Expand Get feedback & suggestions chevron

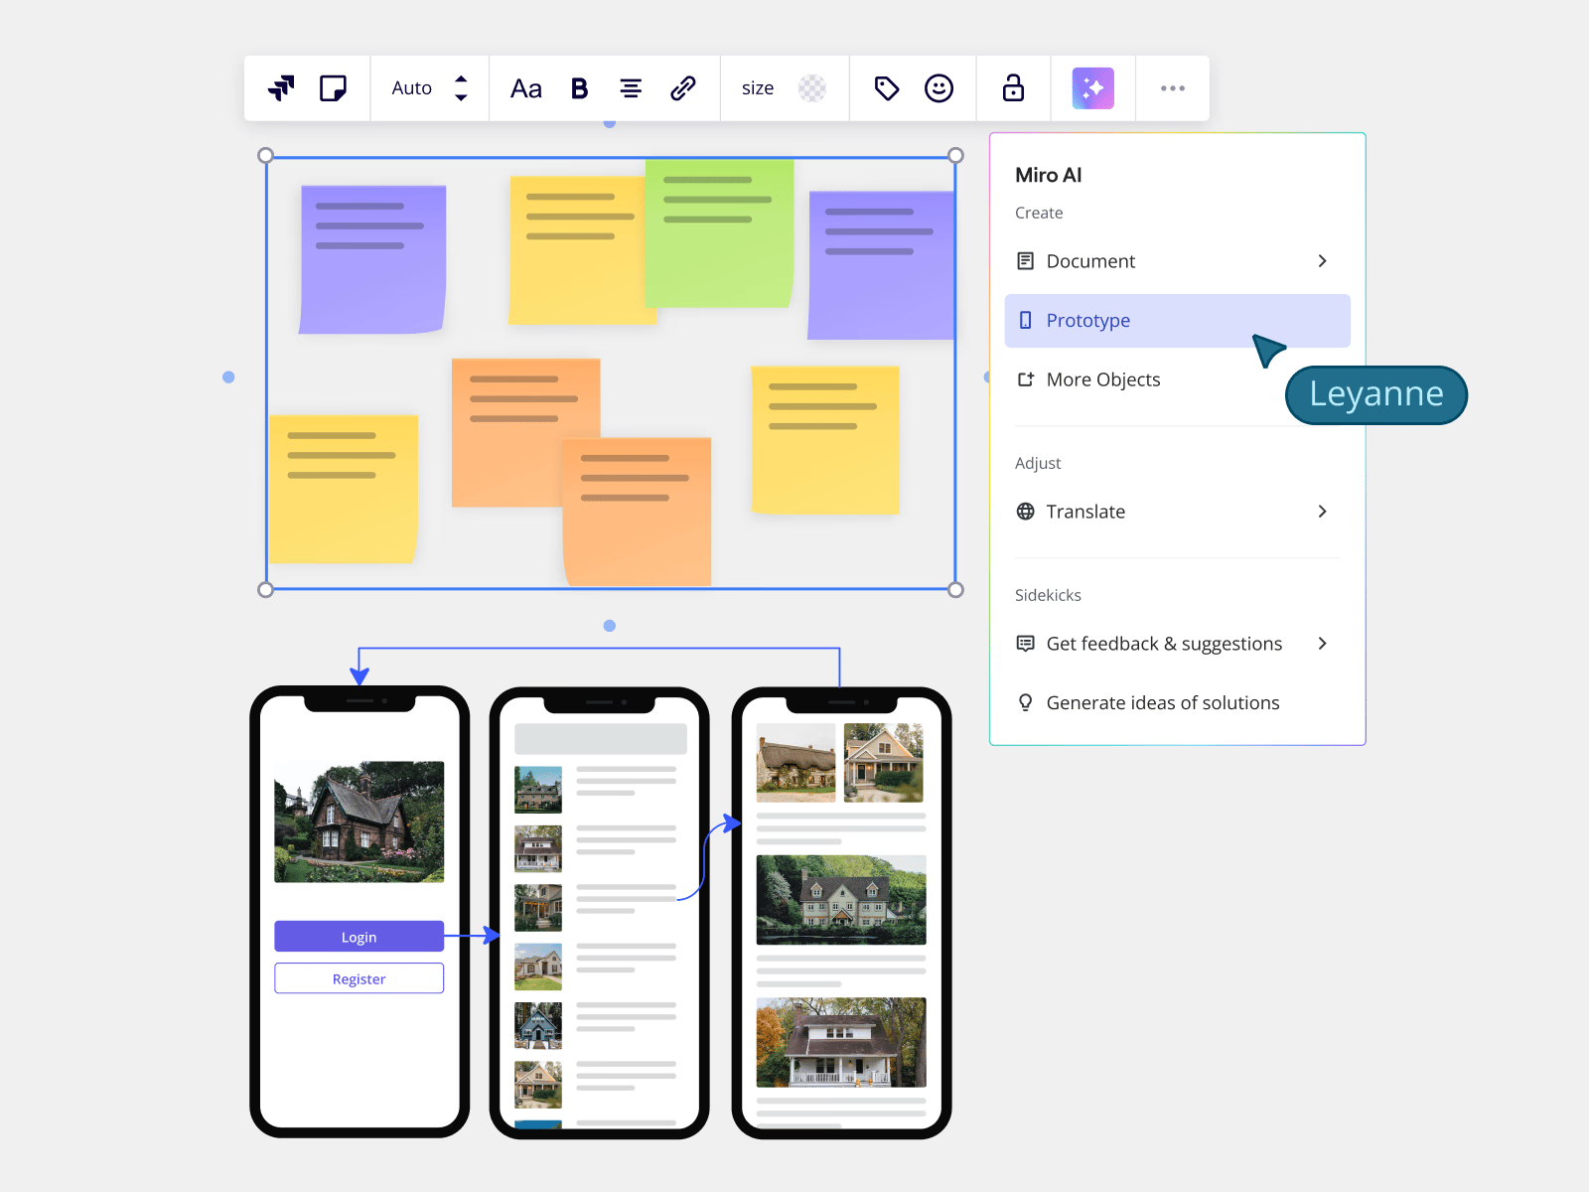click(x=1323, y=644)
